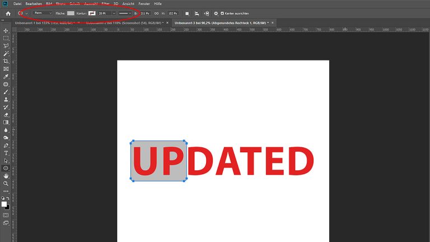Swap foreground and background colors
430x242 pixels.
point(8,198)
